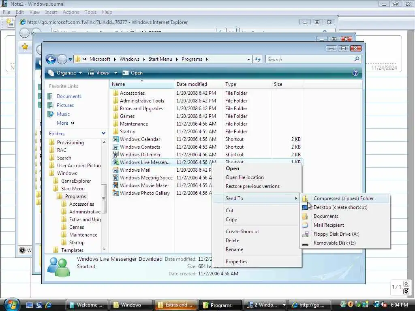This screenshot has height=311, width=415.
Task: Click Internet Explorer quick launch icon
Action: [49, 305]
